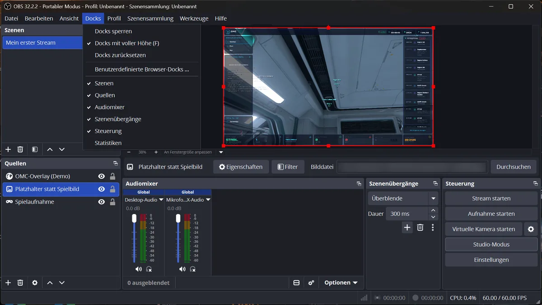Open Eigenschaften for the selected source

tap(241, 167)
